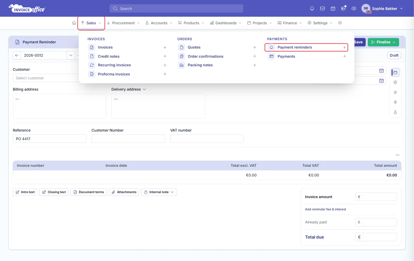The width and height of the screenshot is (414, 261).
Task: Add new quote with plus icon
Action: [255, 48]
